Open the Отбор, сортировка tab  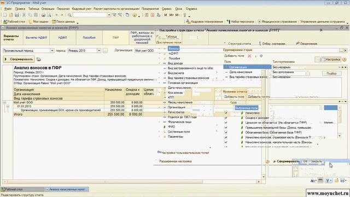(272, 44)
